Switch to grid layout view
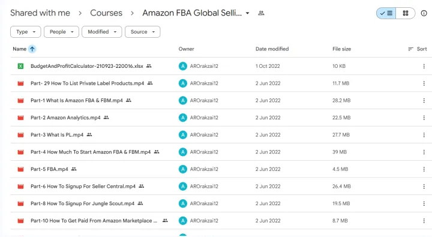This screenshot has width=432, height=237. [406, 13]
